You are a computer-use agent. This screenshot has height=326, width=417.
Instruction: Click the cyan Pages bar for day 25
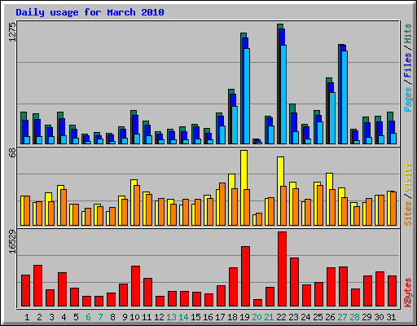pos(320,133)
